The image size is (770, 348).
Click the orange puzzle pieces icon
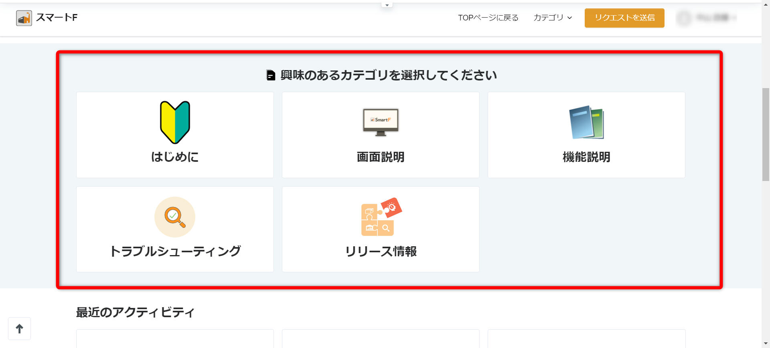tap(381, 217)
